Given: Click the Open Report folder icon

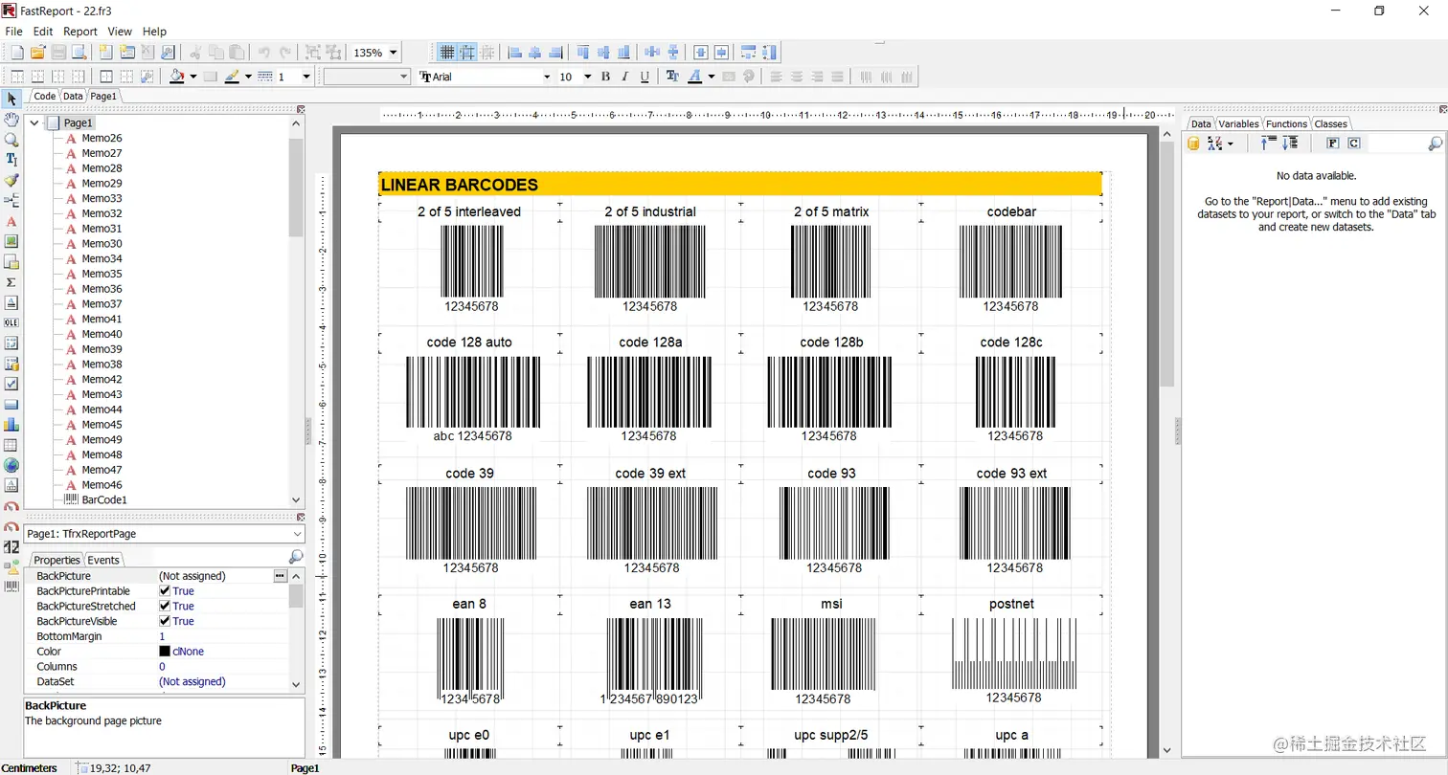Looking at the screenshot, I should point(38,53).
